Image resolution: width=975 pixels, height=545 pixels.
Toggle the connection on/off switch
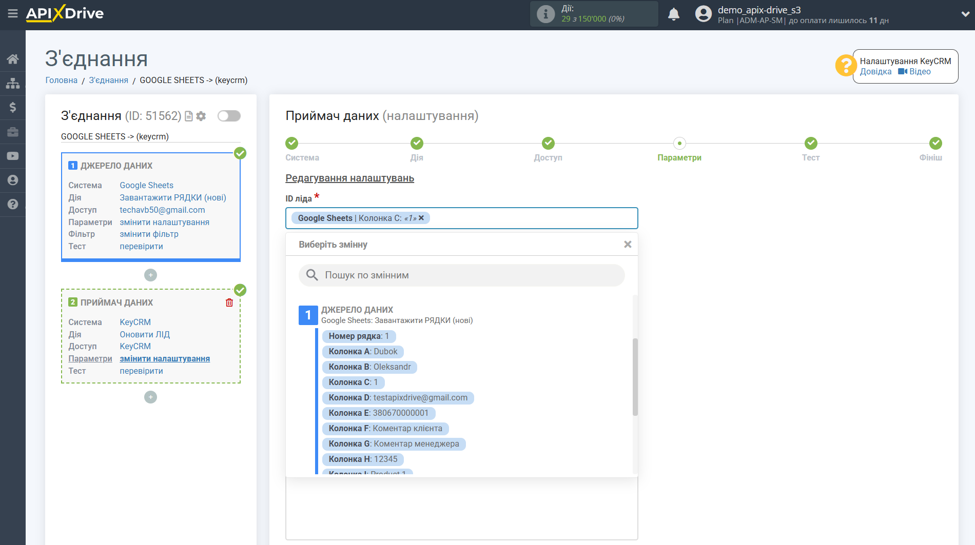[x=229, y=116]
